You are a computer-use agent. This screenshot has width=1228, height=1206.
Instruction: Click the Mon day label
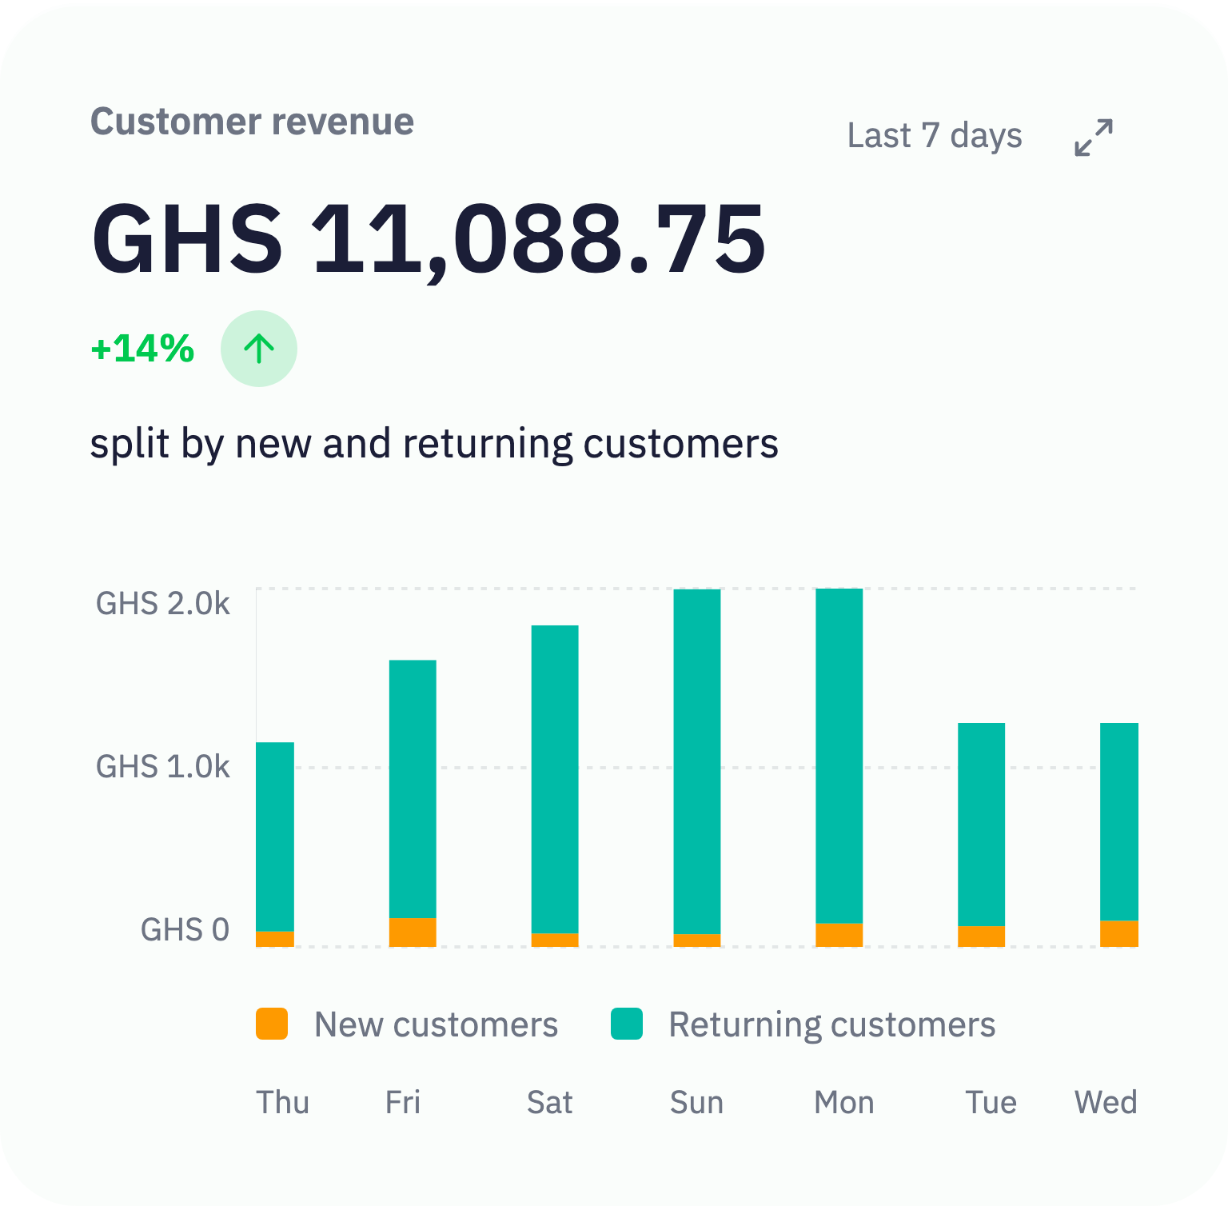click(x=844, y=1102)
